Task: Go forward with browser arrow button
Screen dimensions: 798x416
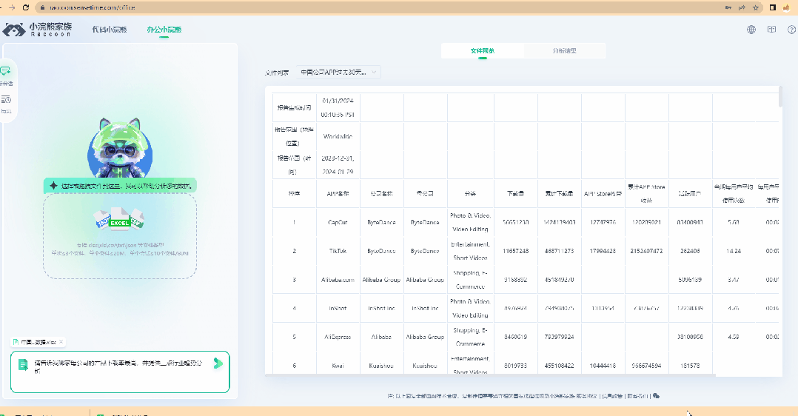Action: point(12,7)
